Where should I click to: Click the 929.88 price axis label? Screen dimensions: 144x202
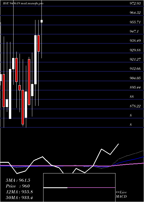pos(135,50)
